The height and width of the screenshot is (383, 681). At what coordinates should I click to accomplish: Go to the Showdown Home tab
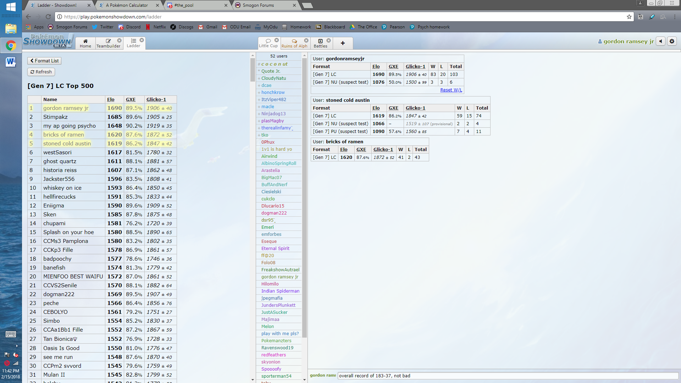pyautogui.click(x=85, y=43)
